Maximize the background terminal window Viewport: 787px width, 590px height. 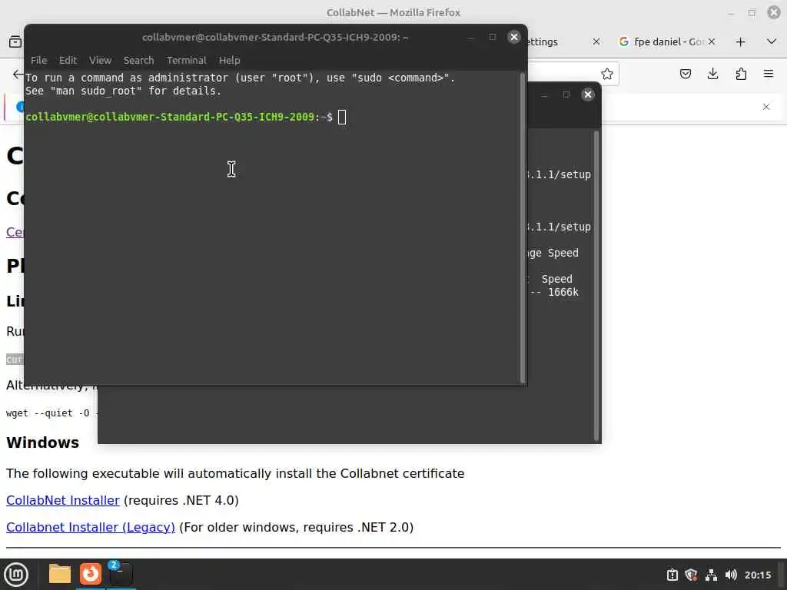click(x=566, y=94)
